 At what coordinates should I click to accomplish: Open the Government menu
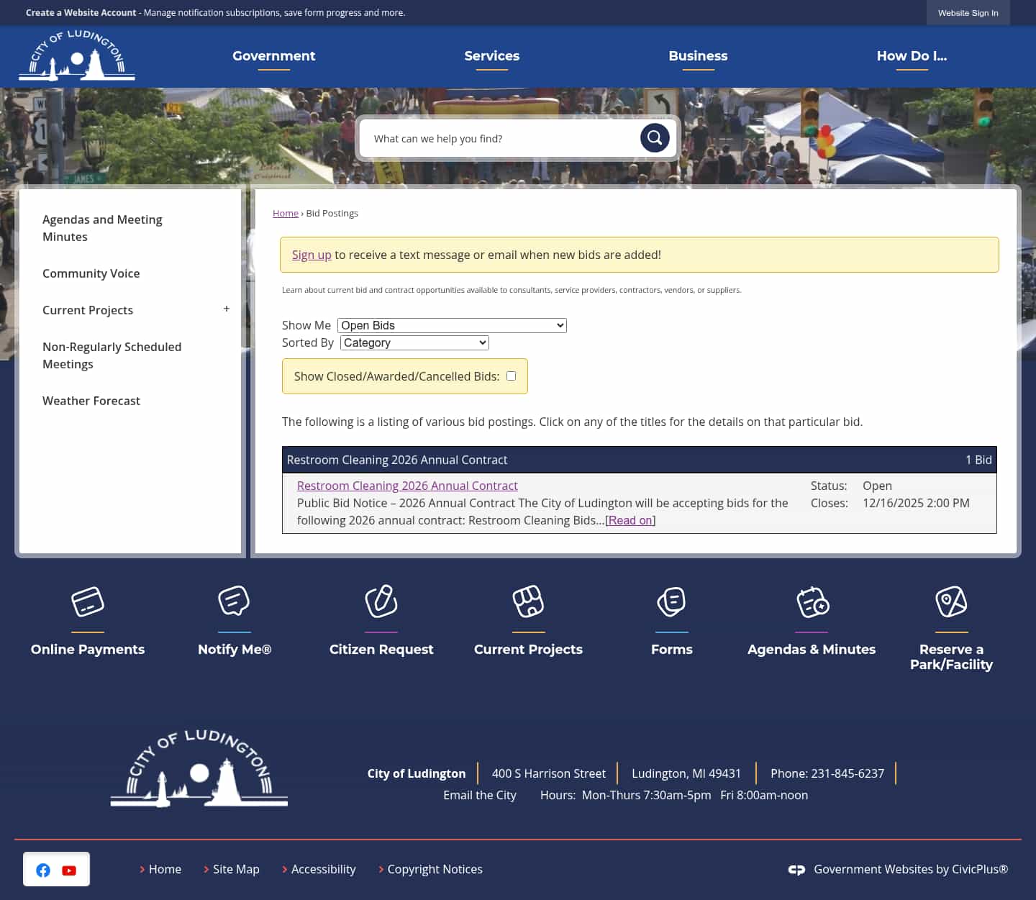click(x=273, y=56)
